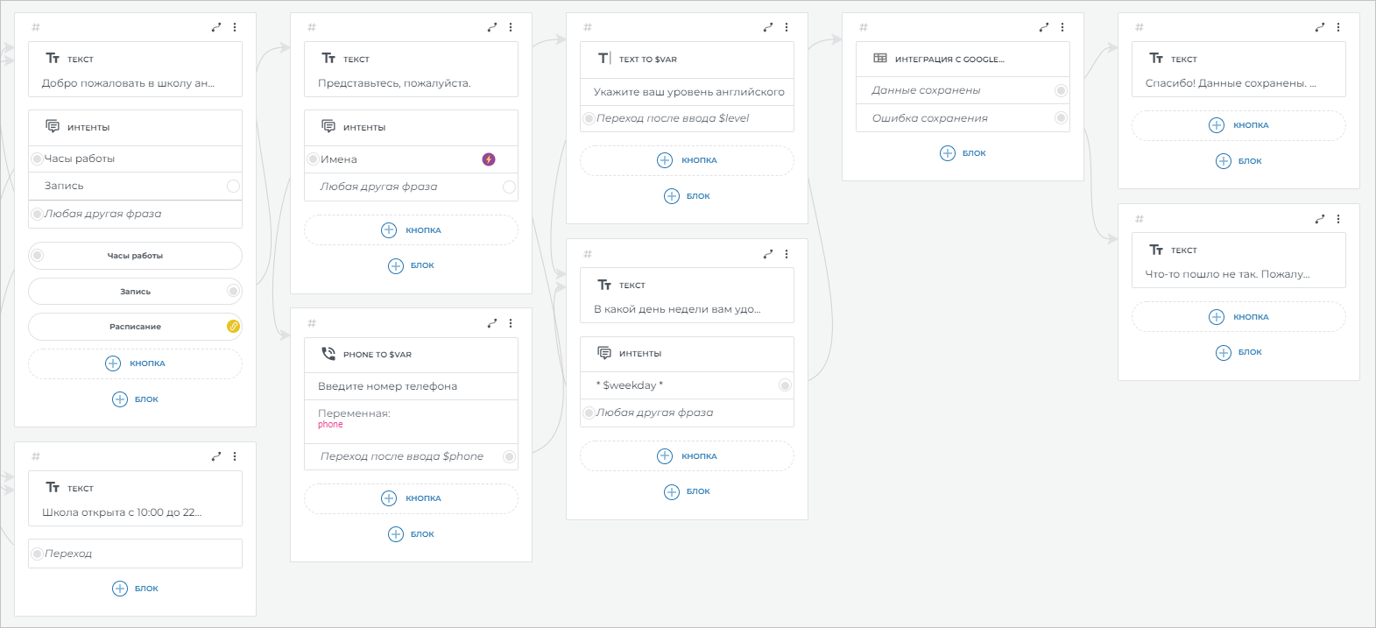Open three-dot menu of Google integration block
Screen dimensions: 1376x628
click(x=1062, y=27)
